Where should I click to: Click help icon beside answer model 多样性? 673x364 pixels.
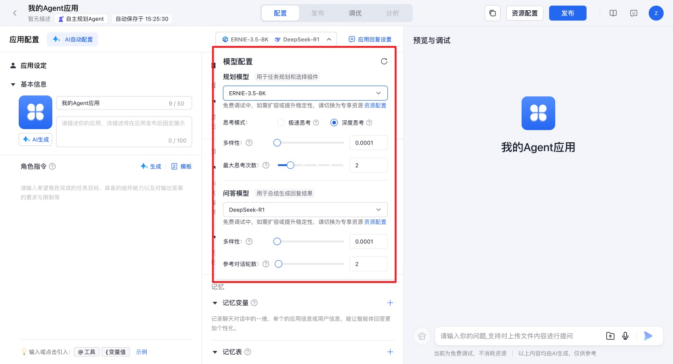pos(249,241)
